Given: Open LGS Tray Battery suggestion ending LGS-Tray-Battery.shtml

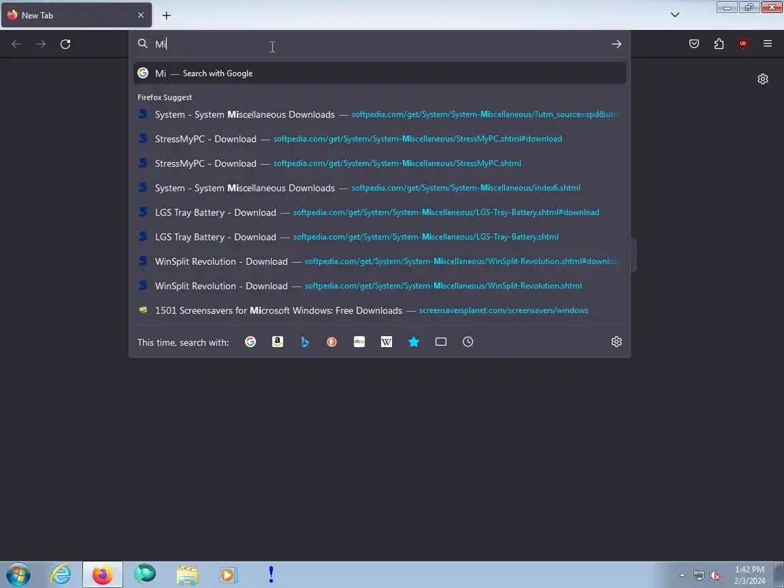Looking at the screenshot, I should [x=380, y=237].
